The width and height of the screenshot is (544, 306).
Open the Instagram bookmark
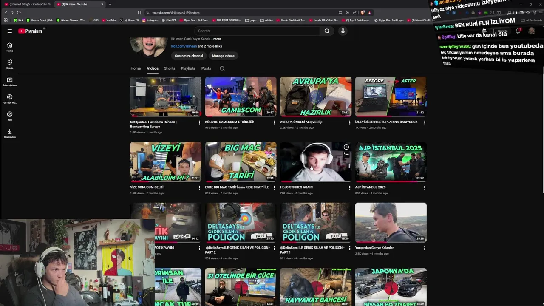[x=150, y=20]
